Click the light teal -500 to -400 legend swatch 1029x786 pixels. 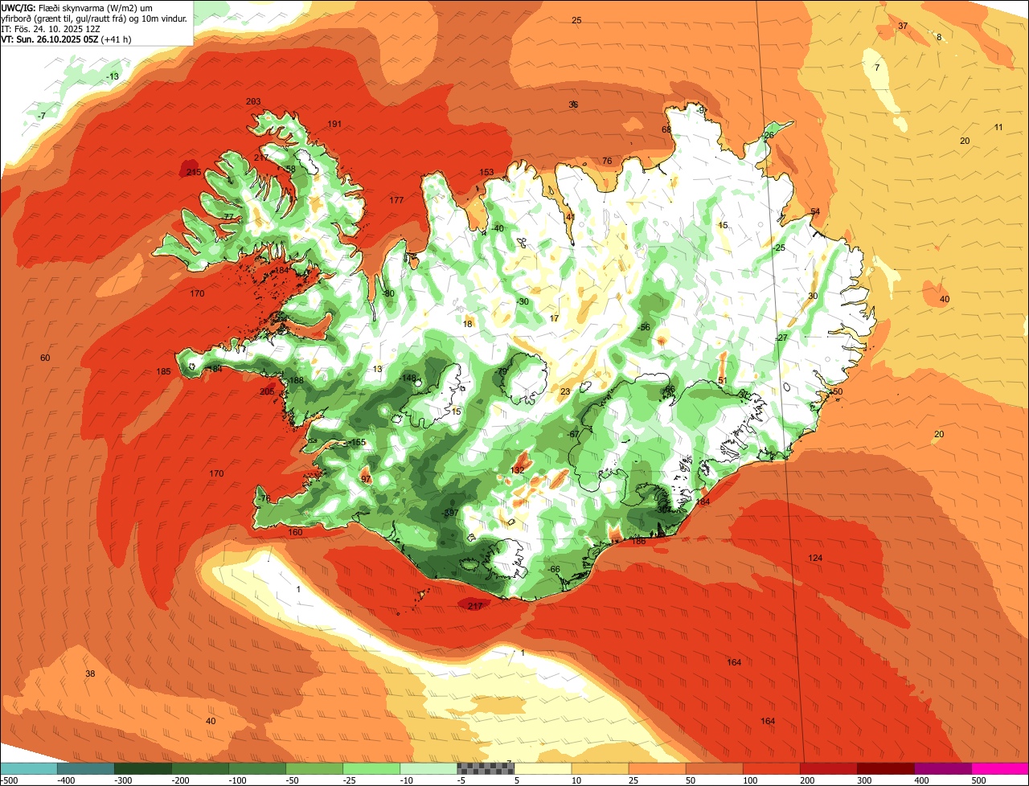pos(28,769)
